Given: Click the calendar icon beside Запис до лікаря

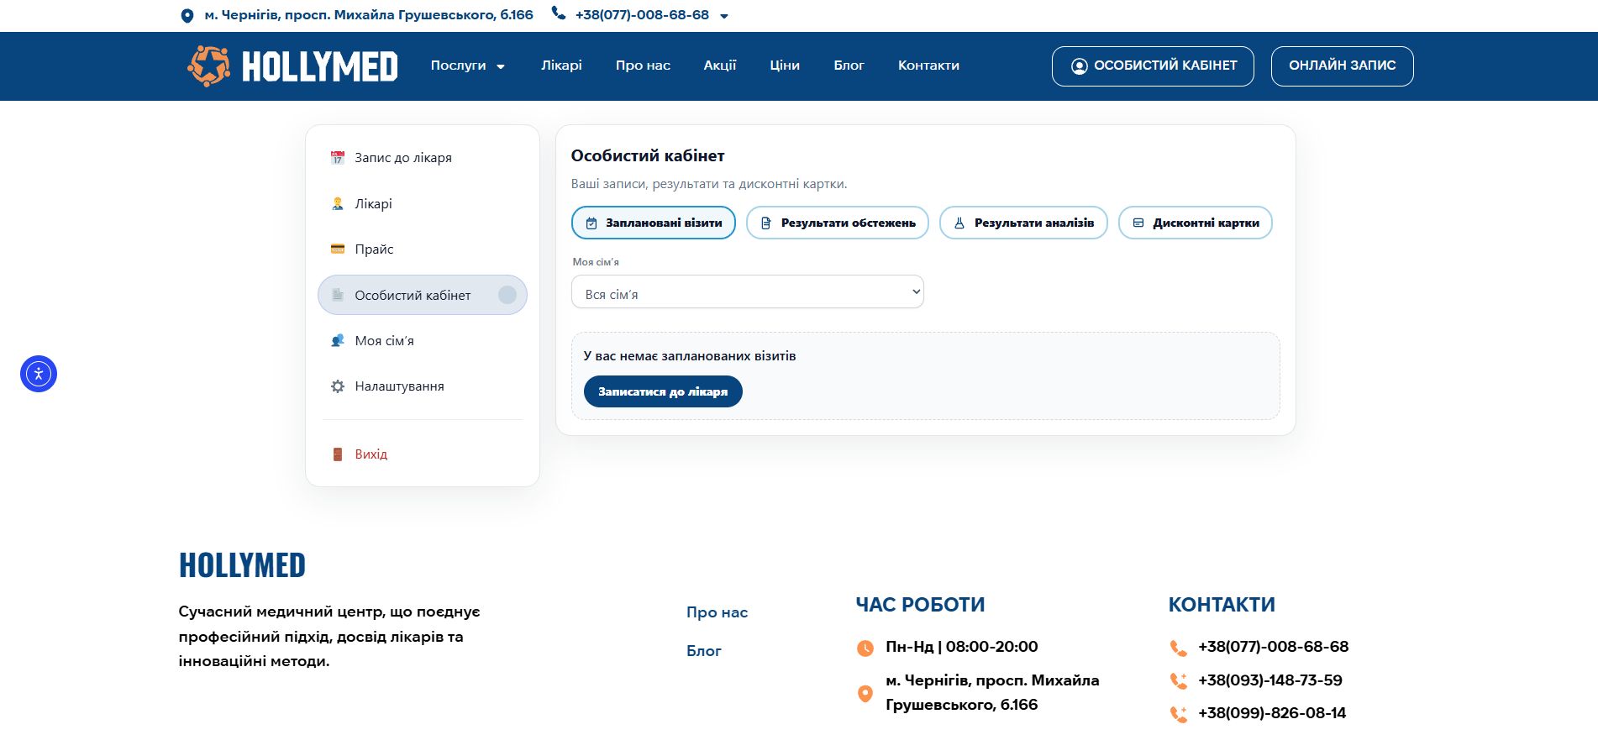Looking at the screenshot, I should (x=338, y=158).
